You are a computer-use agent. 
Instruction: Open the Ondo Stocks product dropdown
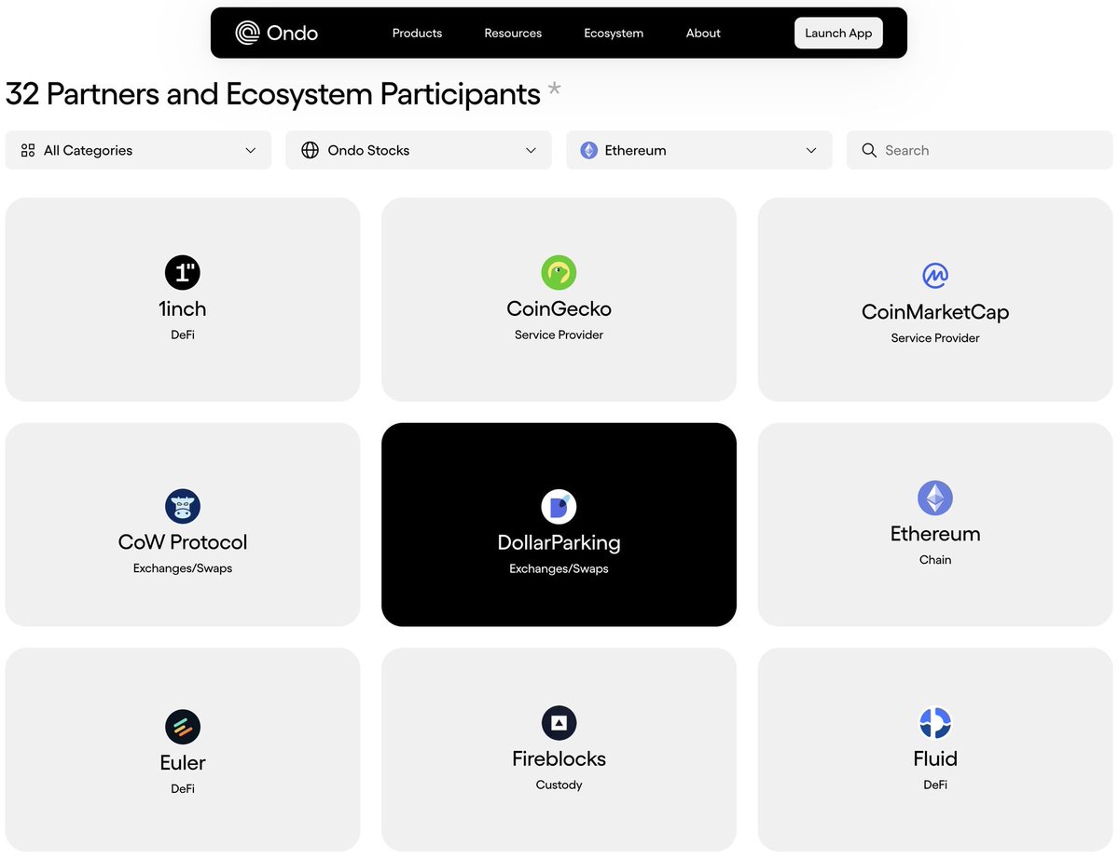tap(419, 150)
